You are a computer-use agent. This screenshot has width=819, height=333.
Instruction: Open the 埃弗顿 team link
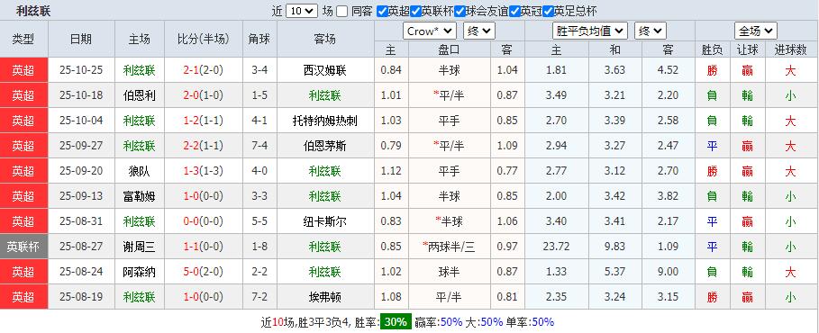click(325, 298)
